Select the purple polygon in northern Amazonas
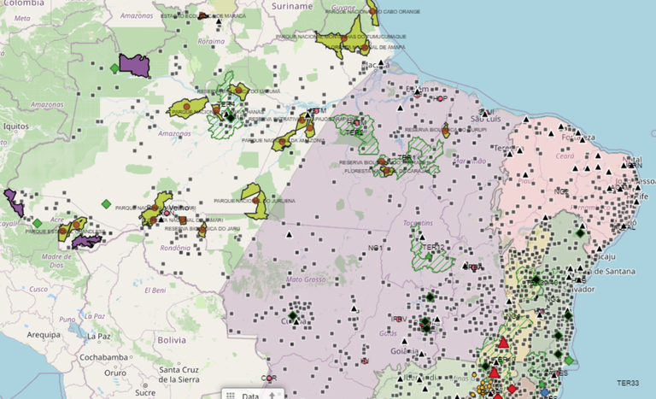656x399 pixels. point(134,65)
